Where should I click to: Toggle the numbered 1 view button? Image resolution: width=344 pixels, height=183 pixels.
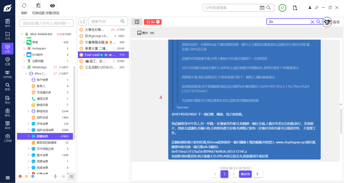tap(137, 22)
